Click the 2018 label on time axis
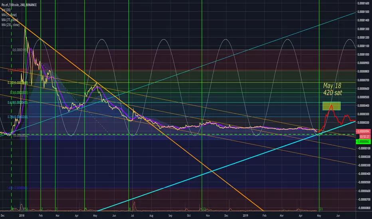This screenshot has height=219, width=372. click(22, 216)
